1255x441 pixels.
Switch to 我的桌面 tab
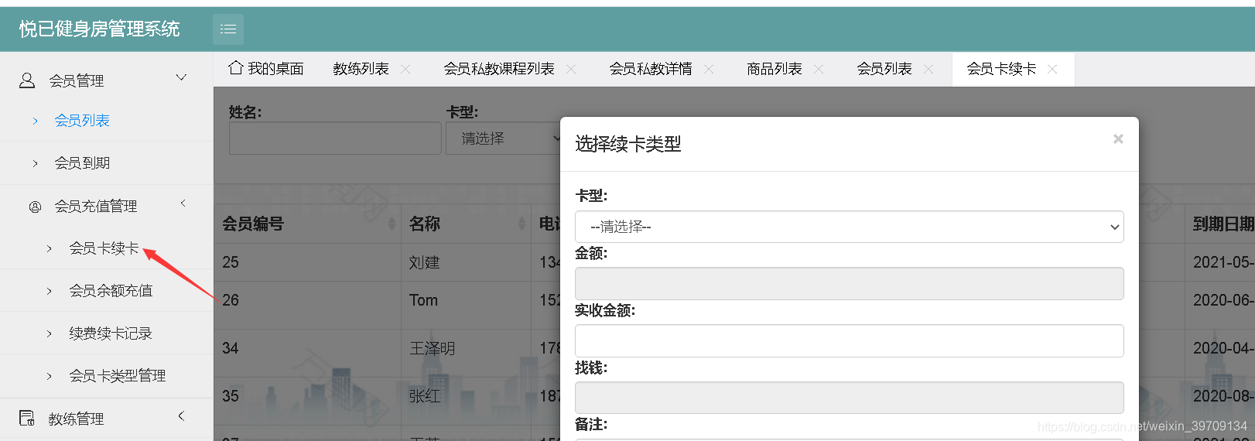point(266,69)
